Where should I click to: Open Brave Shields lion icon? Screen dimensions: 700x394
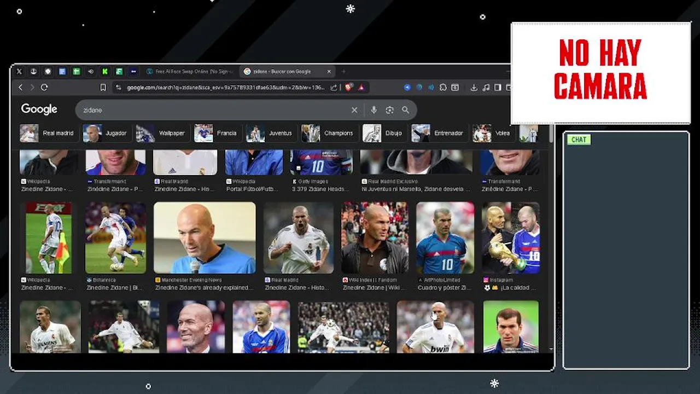(348, 88)
